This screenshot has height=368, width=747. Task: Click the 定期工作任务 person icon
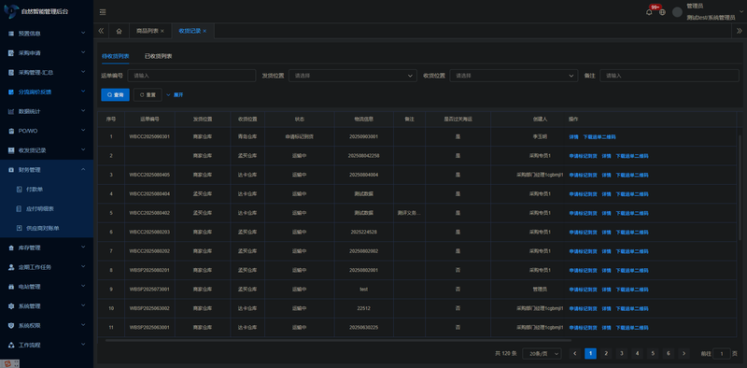tap(11, 267)
